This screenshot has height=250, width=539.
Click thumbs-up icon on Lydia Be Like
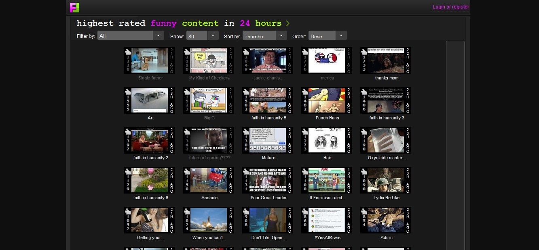click(364, 171)
